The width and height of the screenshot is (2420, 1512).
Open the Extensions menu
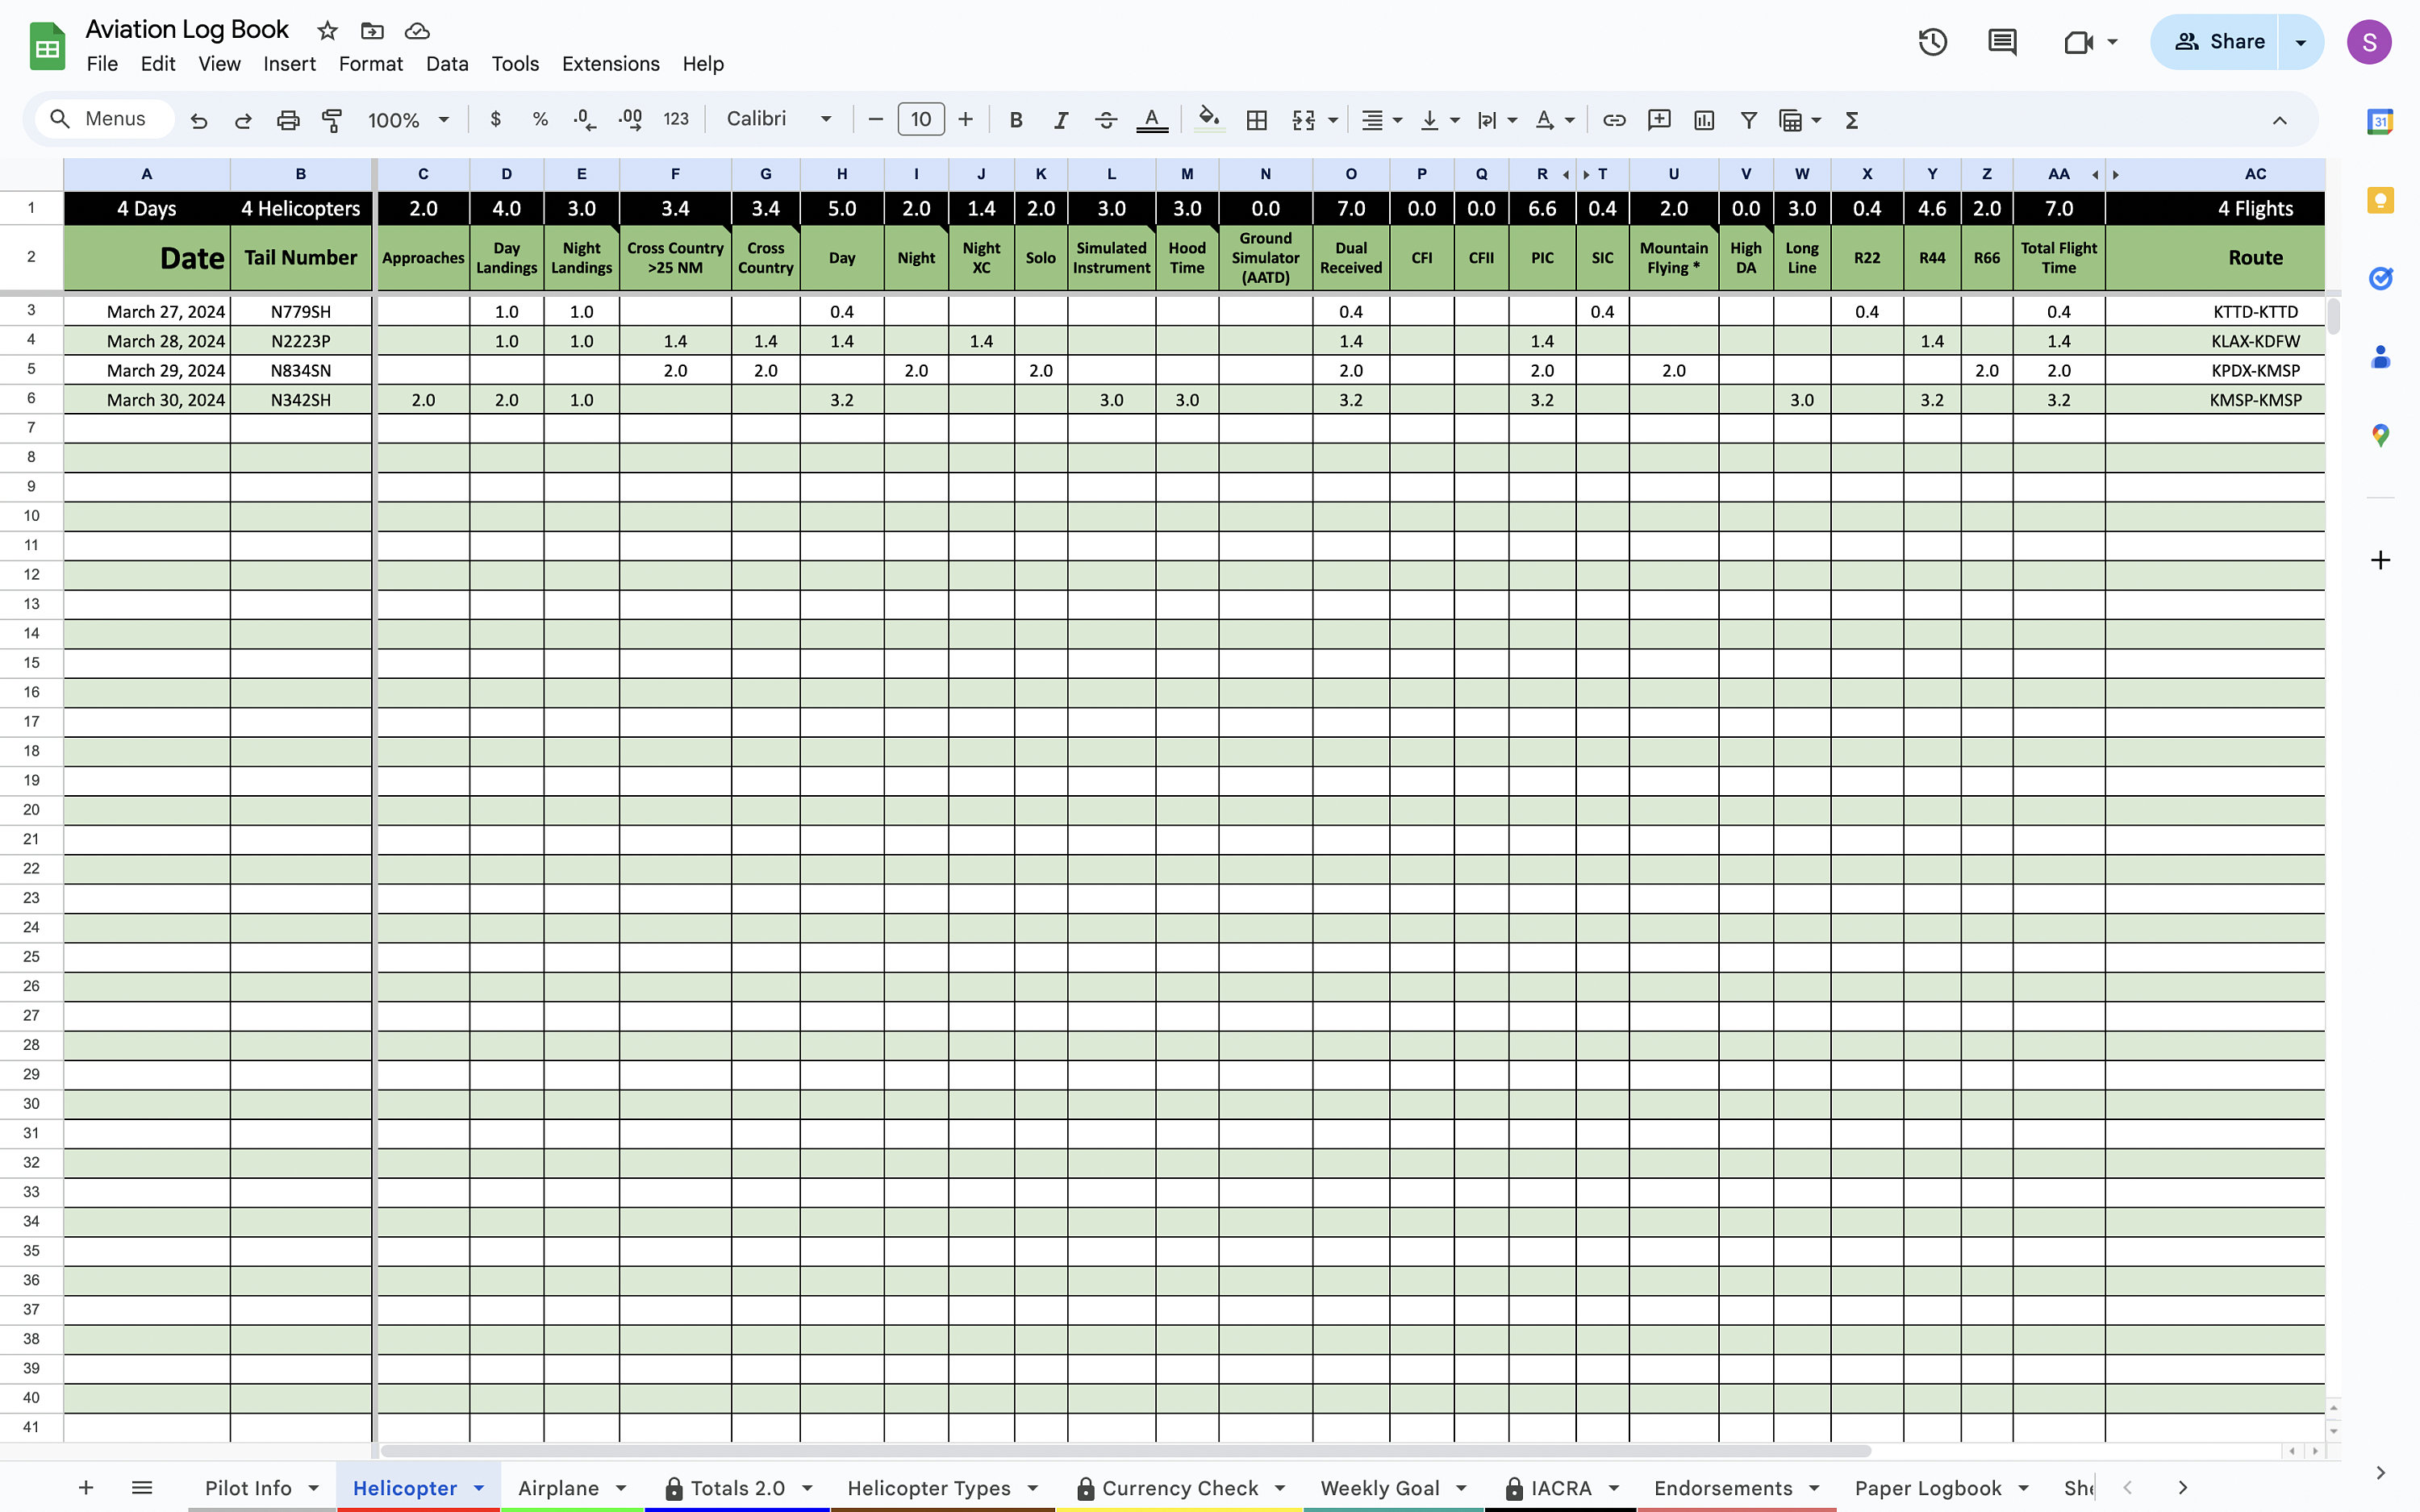pyautogui.click(x=610, y=63)
